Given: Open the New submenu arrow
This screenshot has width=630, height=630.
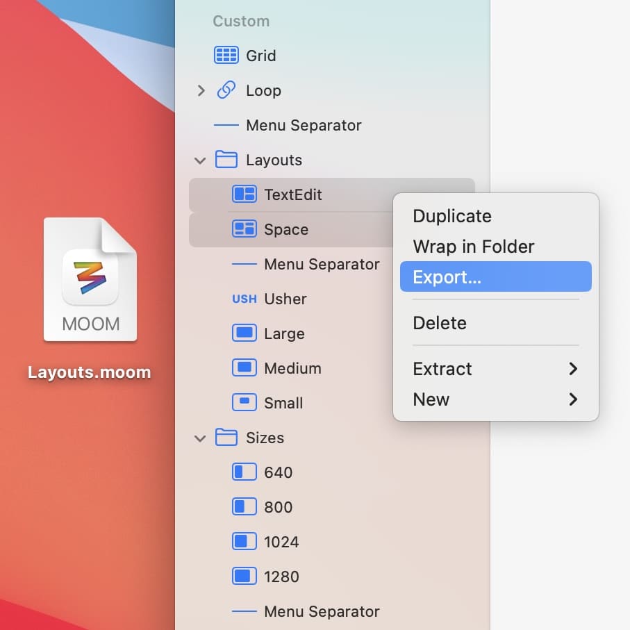Looking at the screenshot, I should pyautogui.click(x=573, y=399).
